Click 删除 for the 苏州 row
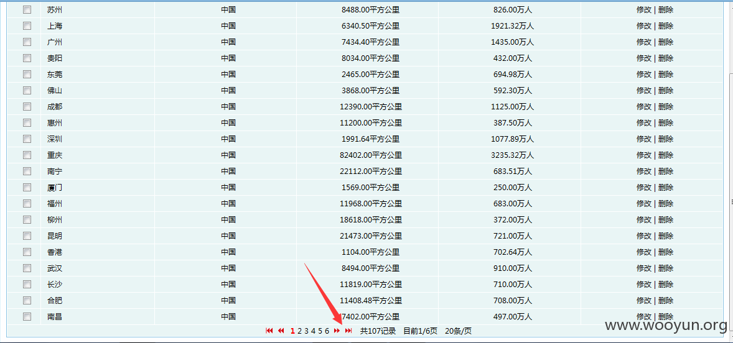Image resolution: width=733 pixels, height=343 pixels. coord(666,10)
